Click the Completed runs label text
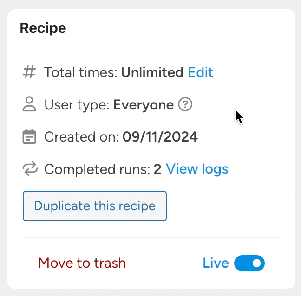This screenshot has width=301, height=296. (97, 169)
